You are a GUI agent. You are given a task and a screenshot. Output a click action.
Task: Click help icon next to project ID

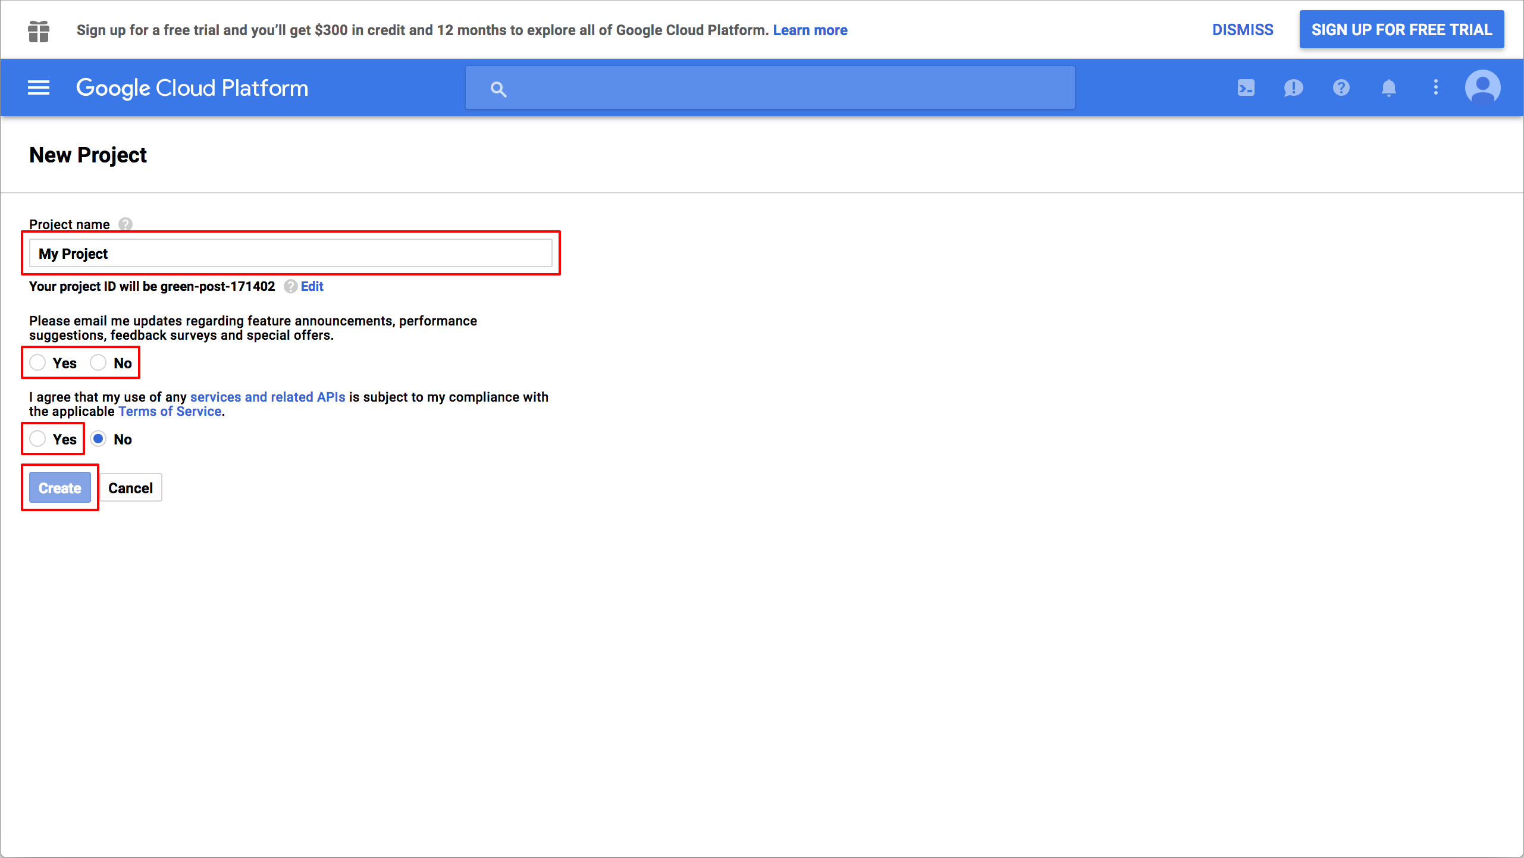[290, 287]
